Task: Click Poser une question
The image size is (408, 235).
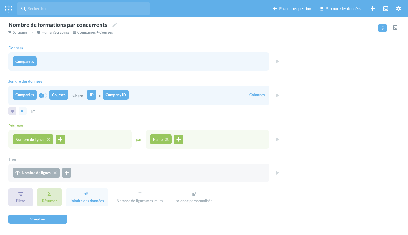Action: (x=292, y=9)
